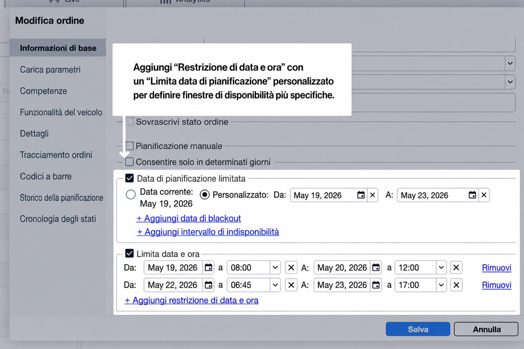
Task: Expand the 06:45 time dropdown
Action: [x=275, y=285]
